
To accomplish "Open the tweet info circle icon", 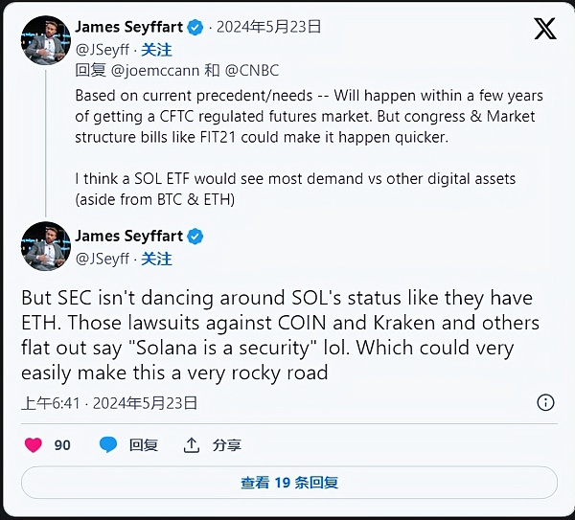I will [545, 402].
